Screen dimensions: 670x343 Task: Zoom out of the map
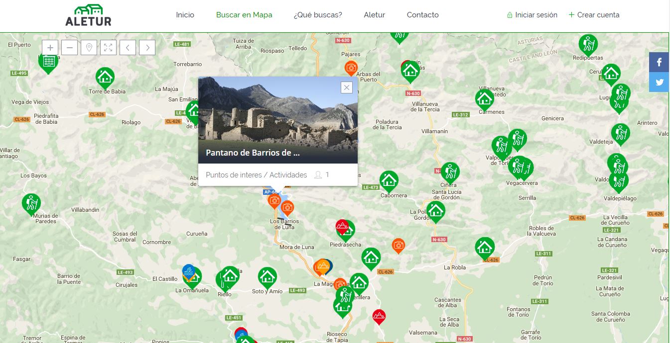(69, 48)
